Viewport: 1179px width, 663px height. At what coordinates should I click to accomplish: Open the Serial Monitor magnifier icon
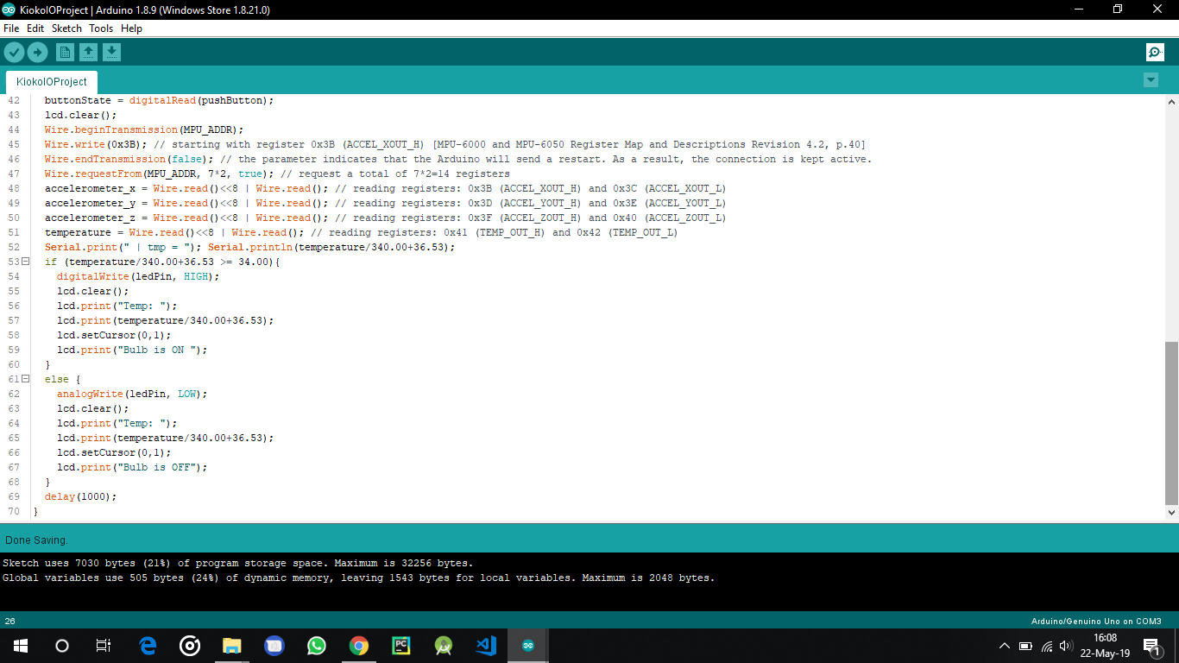(x=1155, y=53)
